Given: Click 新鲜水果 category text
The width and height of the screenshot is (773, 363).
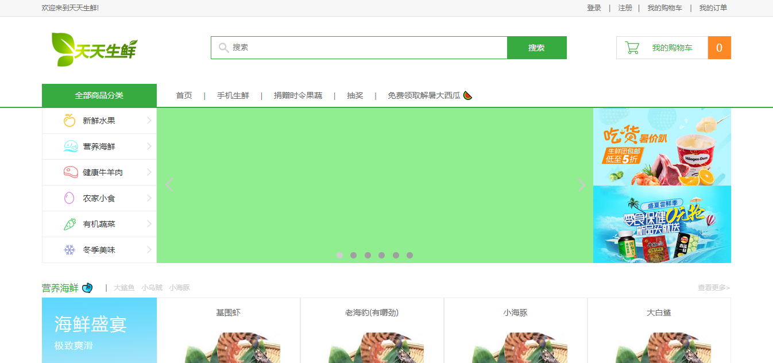Looking at the screenshot, I should 99,121.
